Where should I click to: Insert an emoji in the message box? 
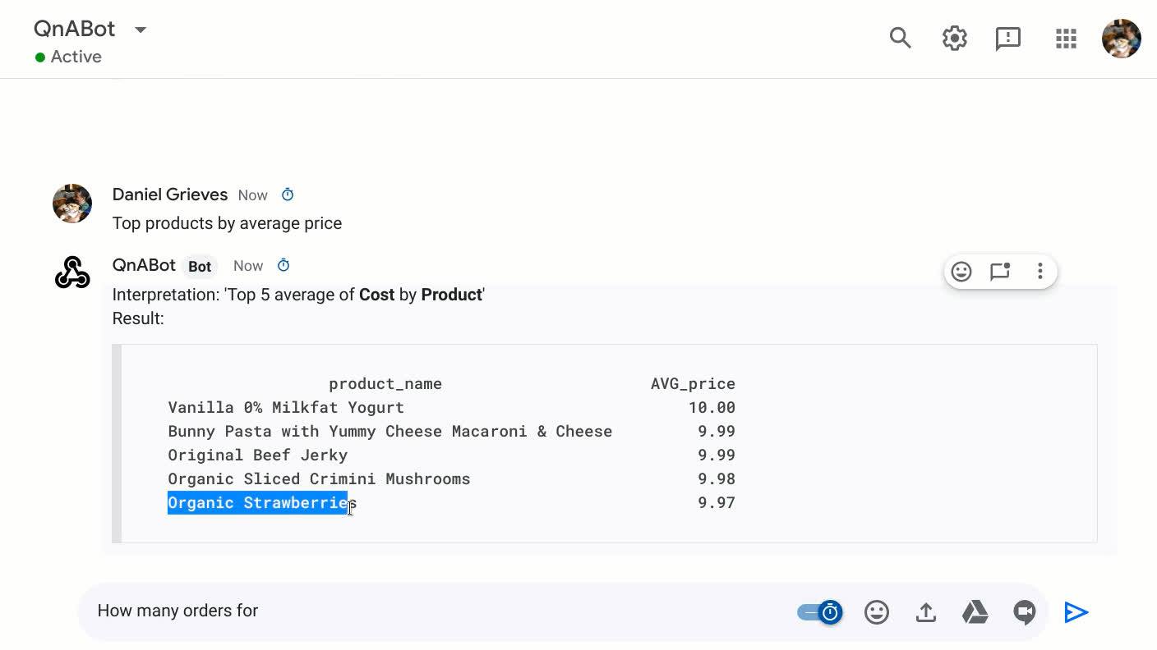click(x=877, y=612)
